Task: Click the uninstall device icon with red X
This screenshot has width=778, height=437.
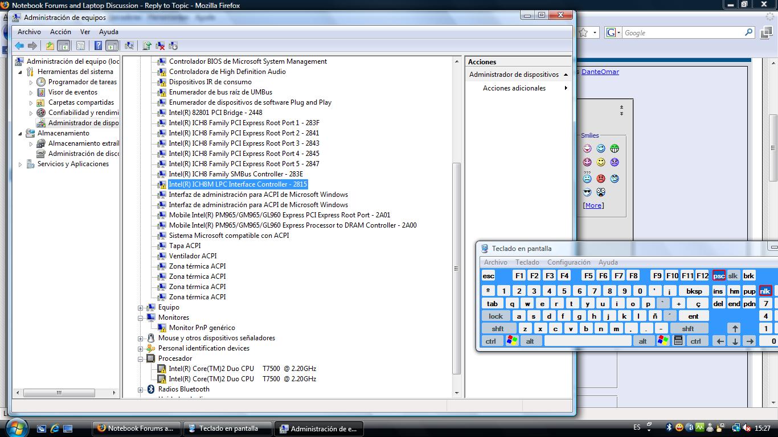Action: pyautogui.click(x=161, y=46)
